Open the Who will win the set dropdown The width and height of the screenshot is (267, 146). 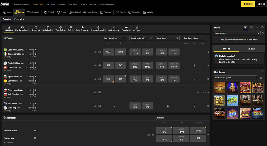(141, 38)
